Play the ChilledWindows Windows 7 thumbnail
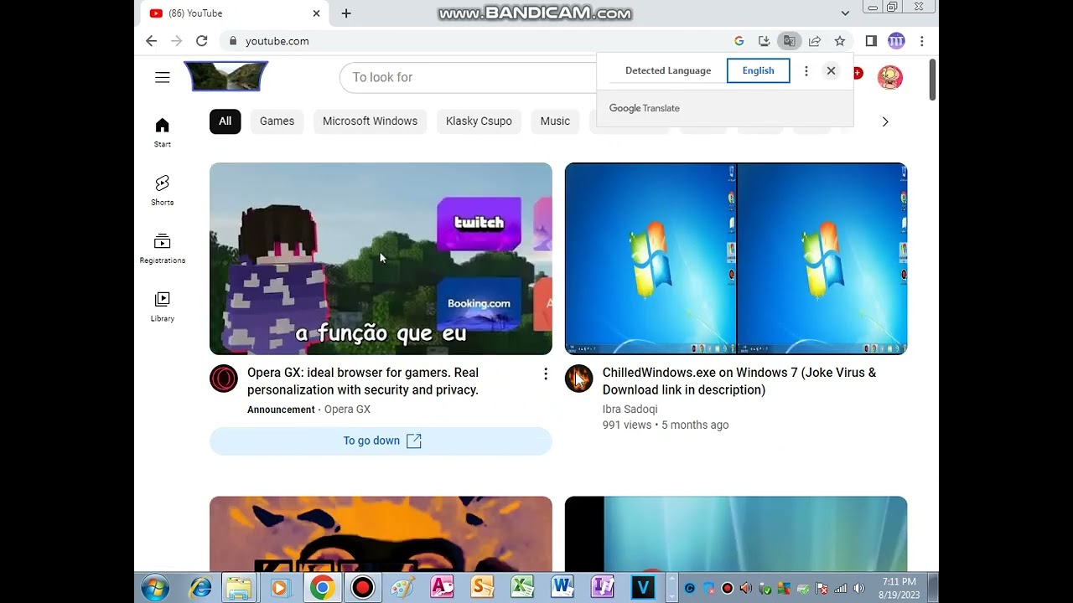Viewport: 1073px width, 603px height. pyautogui.click(x=736, y=259)
